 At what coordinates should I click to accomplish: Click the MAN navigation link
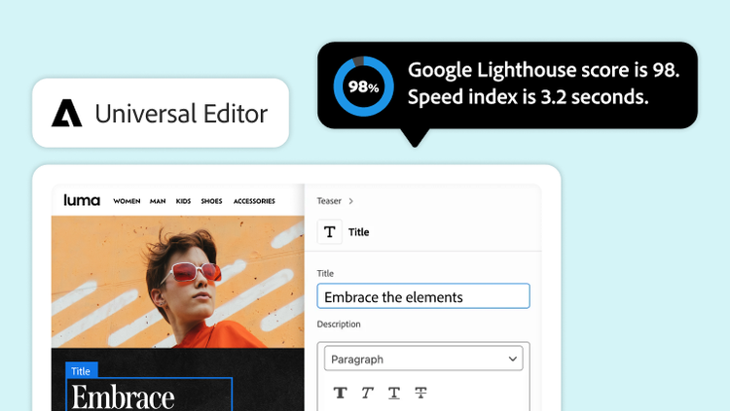(158, 201)
